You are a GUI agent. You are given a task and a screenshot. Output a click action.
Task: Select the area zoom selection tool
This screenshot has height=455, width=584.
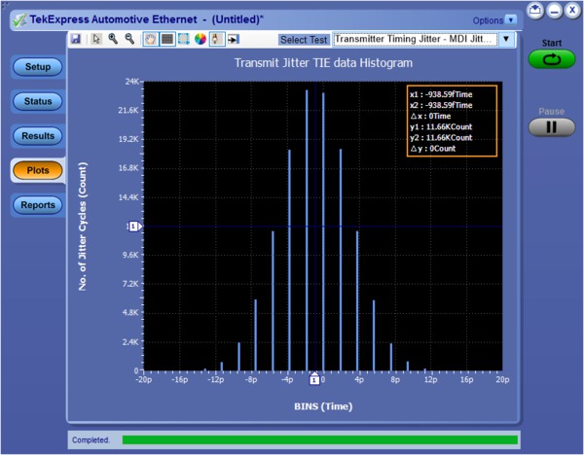[184, 39]
